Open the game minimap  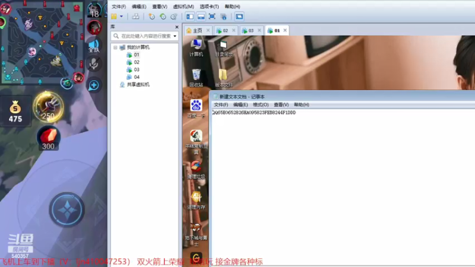click(42, 42)
